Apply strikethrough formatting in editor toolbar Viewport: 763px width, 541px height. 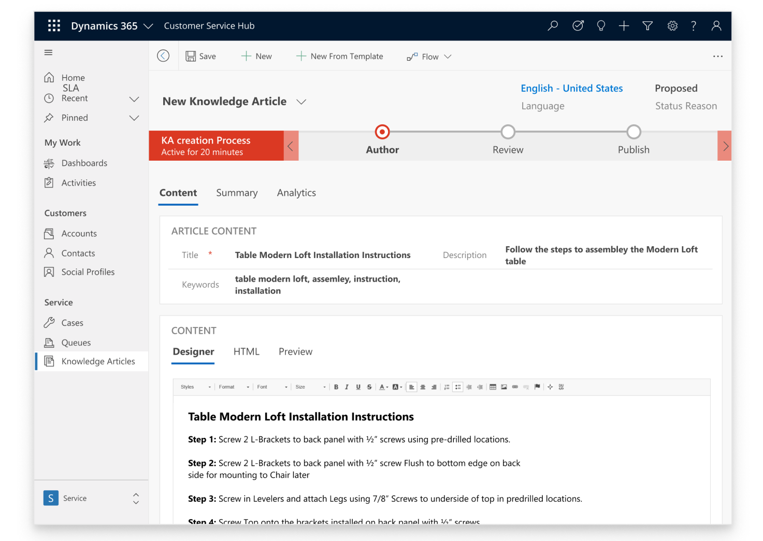(x=369, y=387)
